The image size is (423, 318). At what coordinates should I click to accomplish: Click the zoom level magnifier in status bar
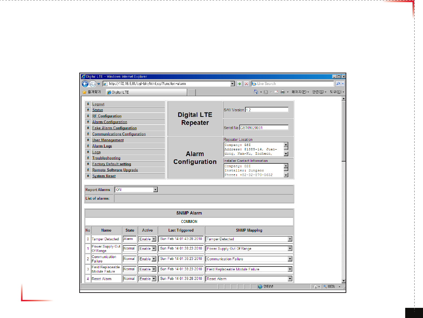[x=325, y=286]
